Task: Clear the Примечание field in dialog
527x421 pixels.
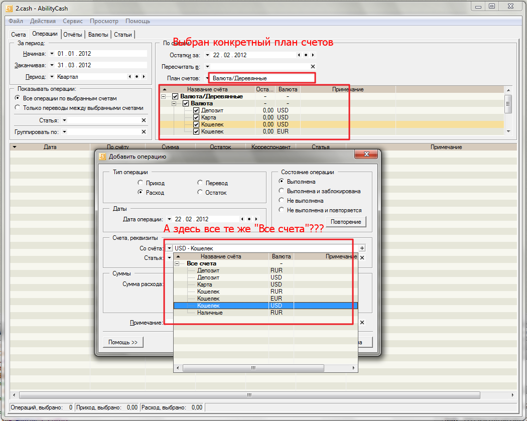Action: coord(362,323)
